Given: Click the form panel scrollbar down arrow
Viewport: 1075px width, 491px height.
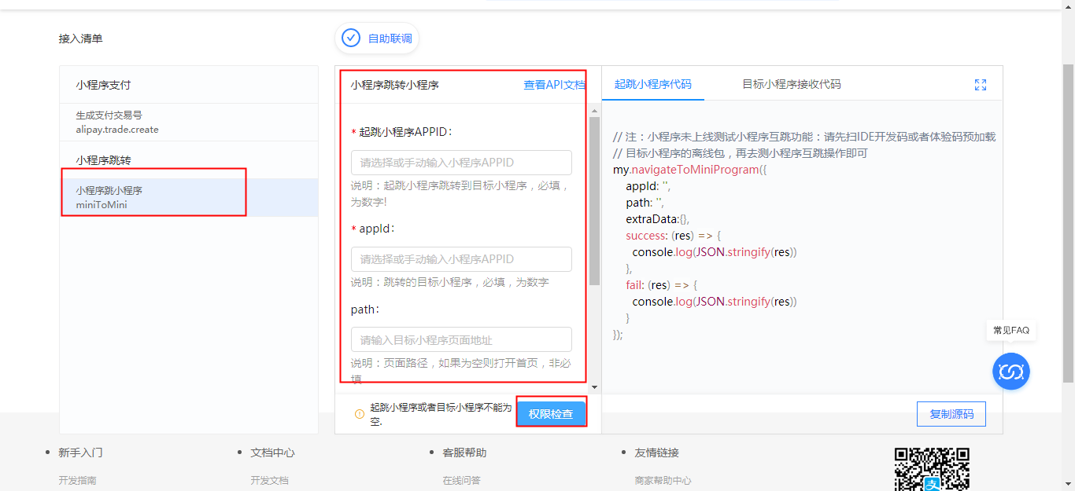Looking at the screenshot, I should click(594, 387).
